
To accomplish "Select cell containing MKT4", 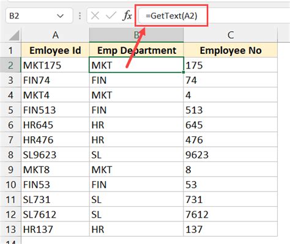I will tap(55, 95).
